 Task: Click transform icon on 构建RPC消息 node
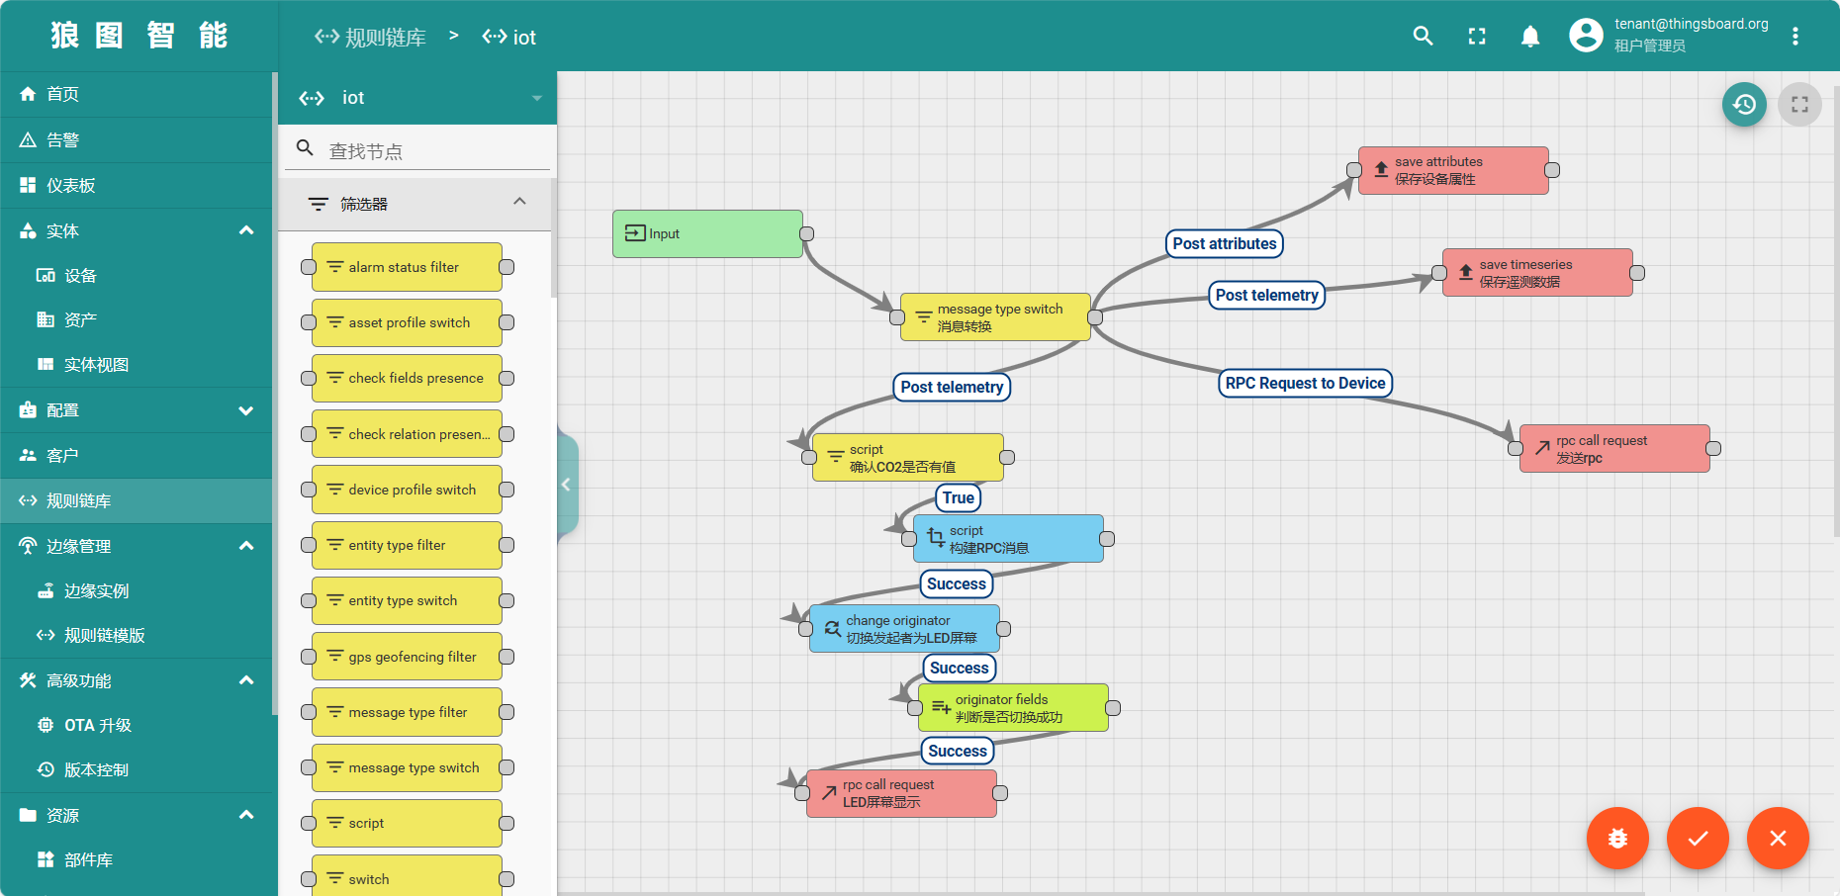coord(936,538)
